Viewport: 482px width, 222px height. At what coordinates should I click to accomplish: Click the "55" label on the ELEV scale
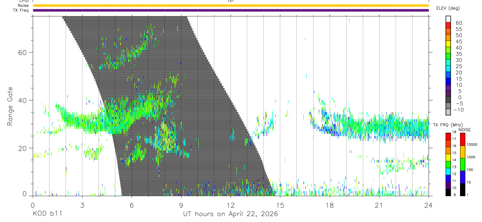[x=459, y=29]
